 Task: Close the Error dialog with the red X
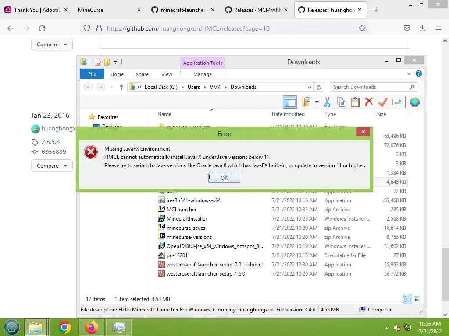click(363, 132)
